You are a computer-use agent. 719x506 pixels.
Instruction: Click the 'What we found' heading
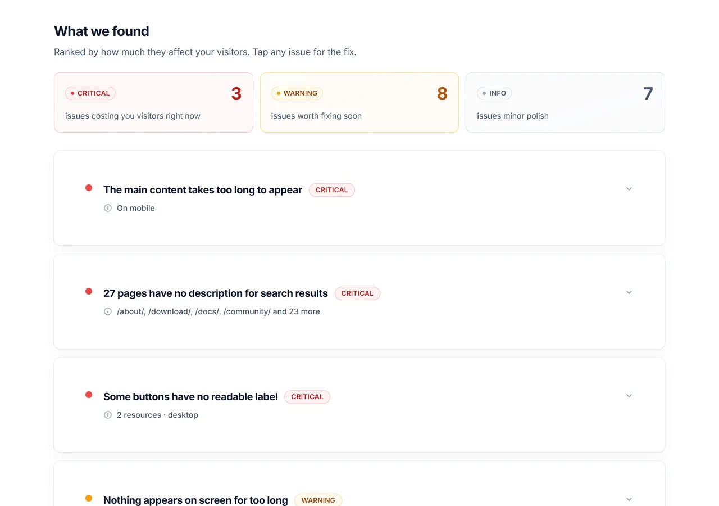[x=102, y=31]
